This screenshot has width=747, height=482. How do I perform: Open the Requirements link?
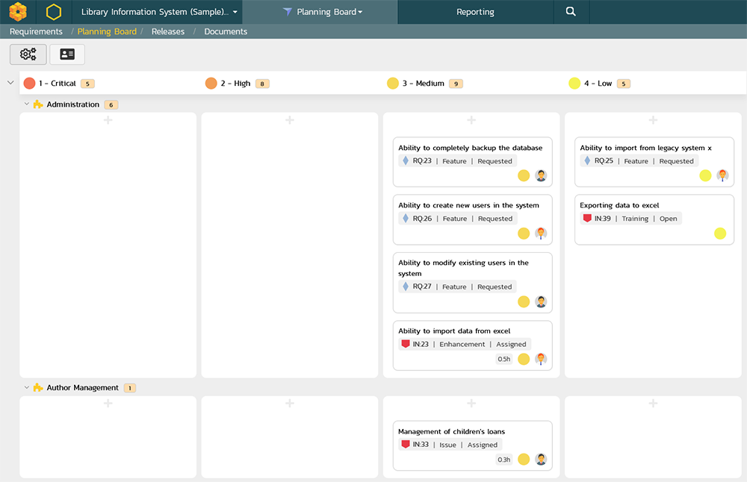tap(36, 31)
